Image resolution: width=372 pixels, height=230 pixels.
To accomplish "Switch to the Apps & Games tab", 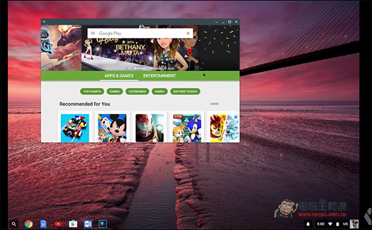I will click(x=119, y=75).
